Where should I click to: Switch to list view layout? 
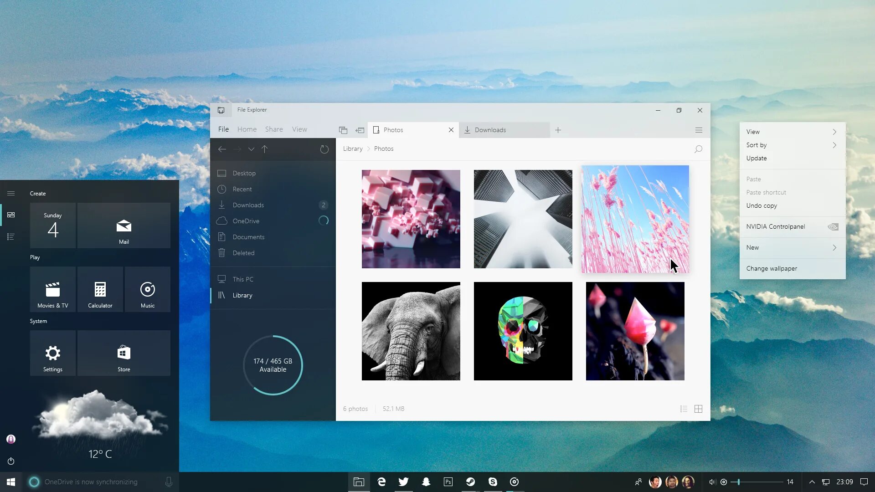tap(684, 409)
